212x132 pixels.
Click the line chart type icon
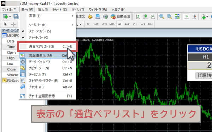point(153,17)
